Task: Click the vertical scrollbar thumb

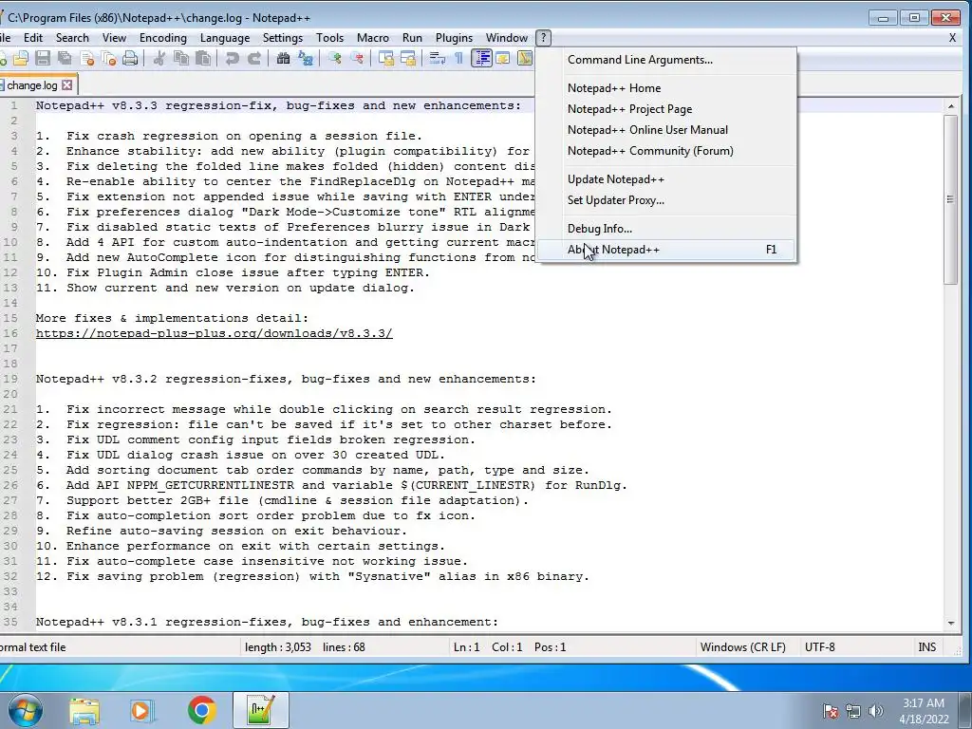Action: tap(951, 199)
